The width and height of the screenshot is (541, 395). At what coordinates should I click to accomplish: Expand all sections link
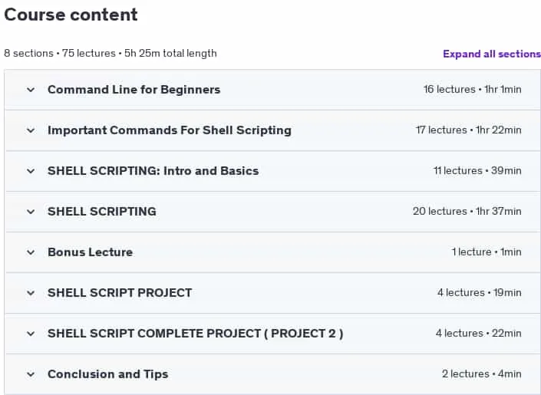tap(492, 54)
